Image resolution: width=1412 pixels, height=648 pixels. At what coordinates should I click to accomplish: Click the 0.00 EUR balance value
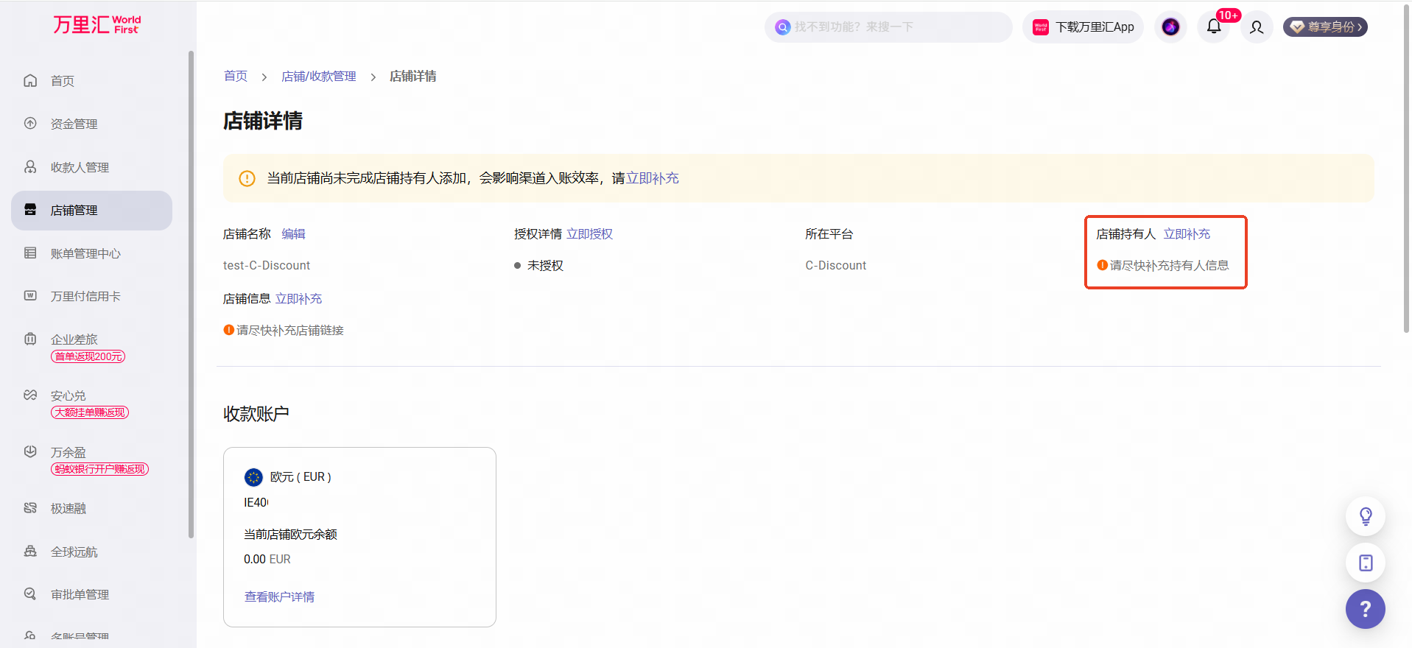point(267,560)
